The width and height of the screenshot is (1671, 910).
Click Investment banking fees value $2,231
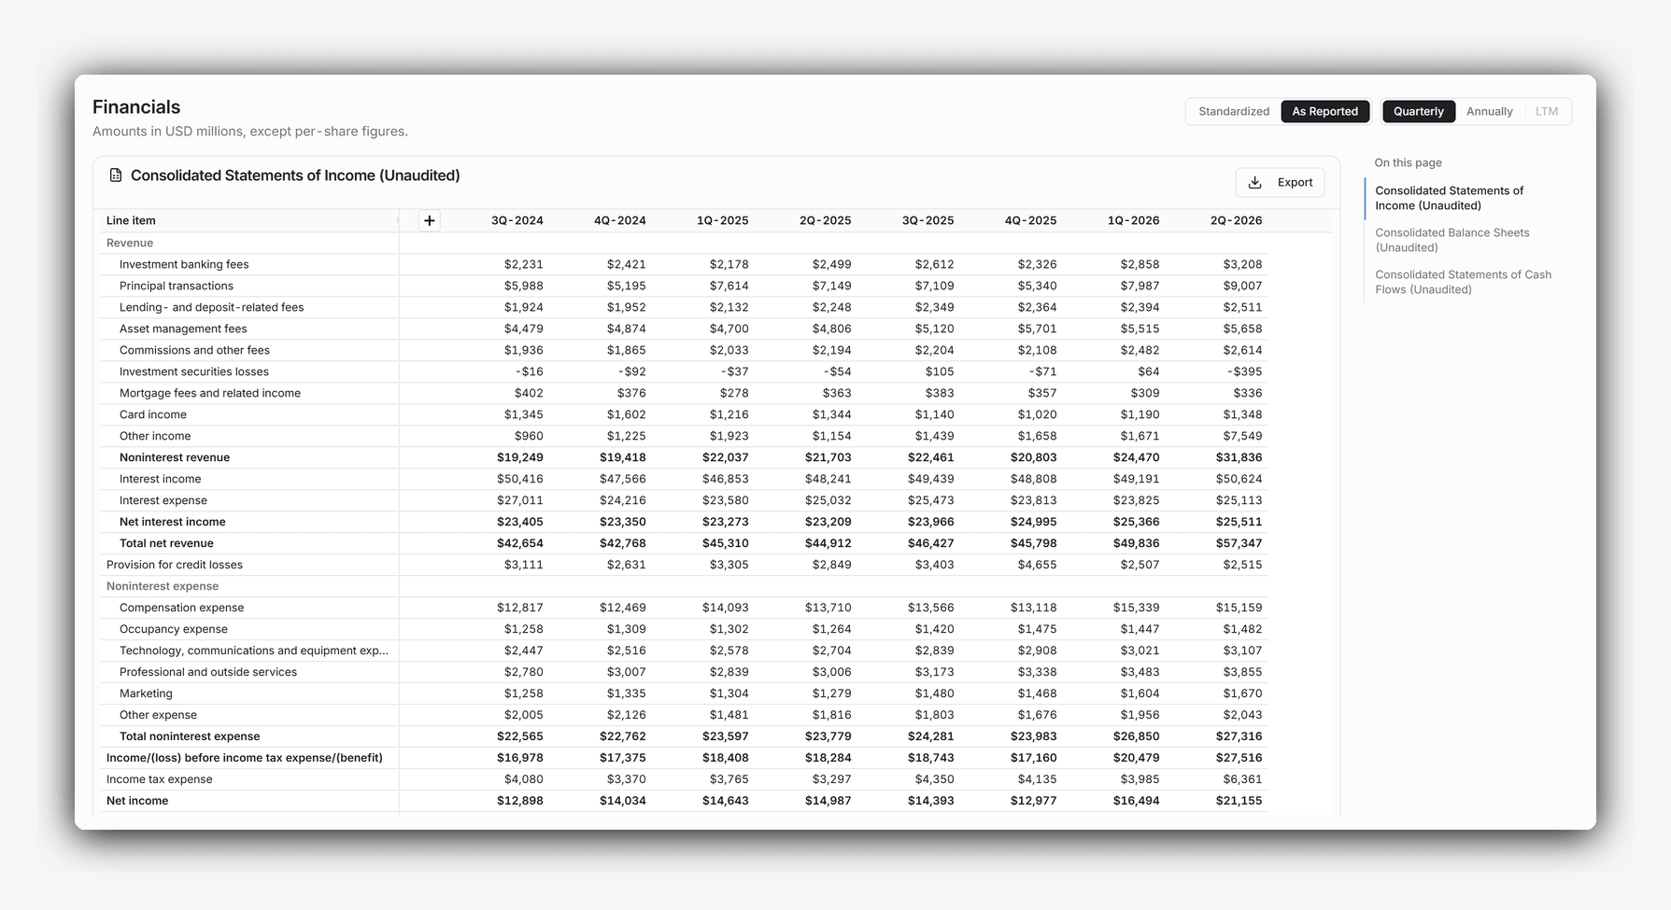click(523, 264)
